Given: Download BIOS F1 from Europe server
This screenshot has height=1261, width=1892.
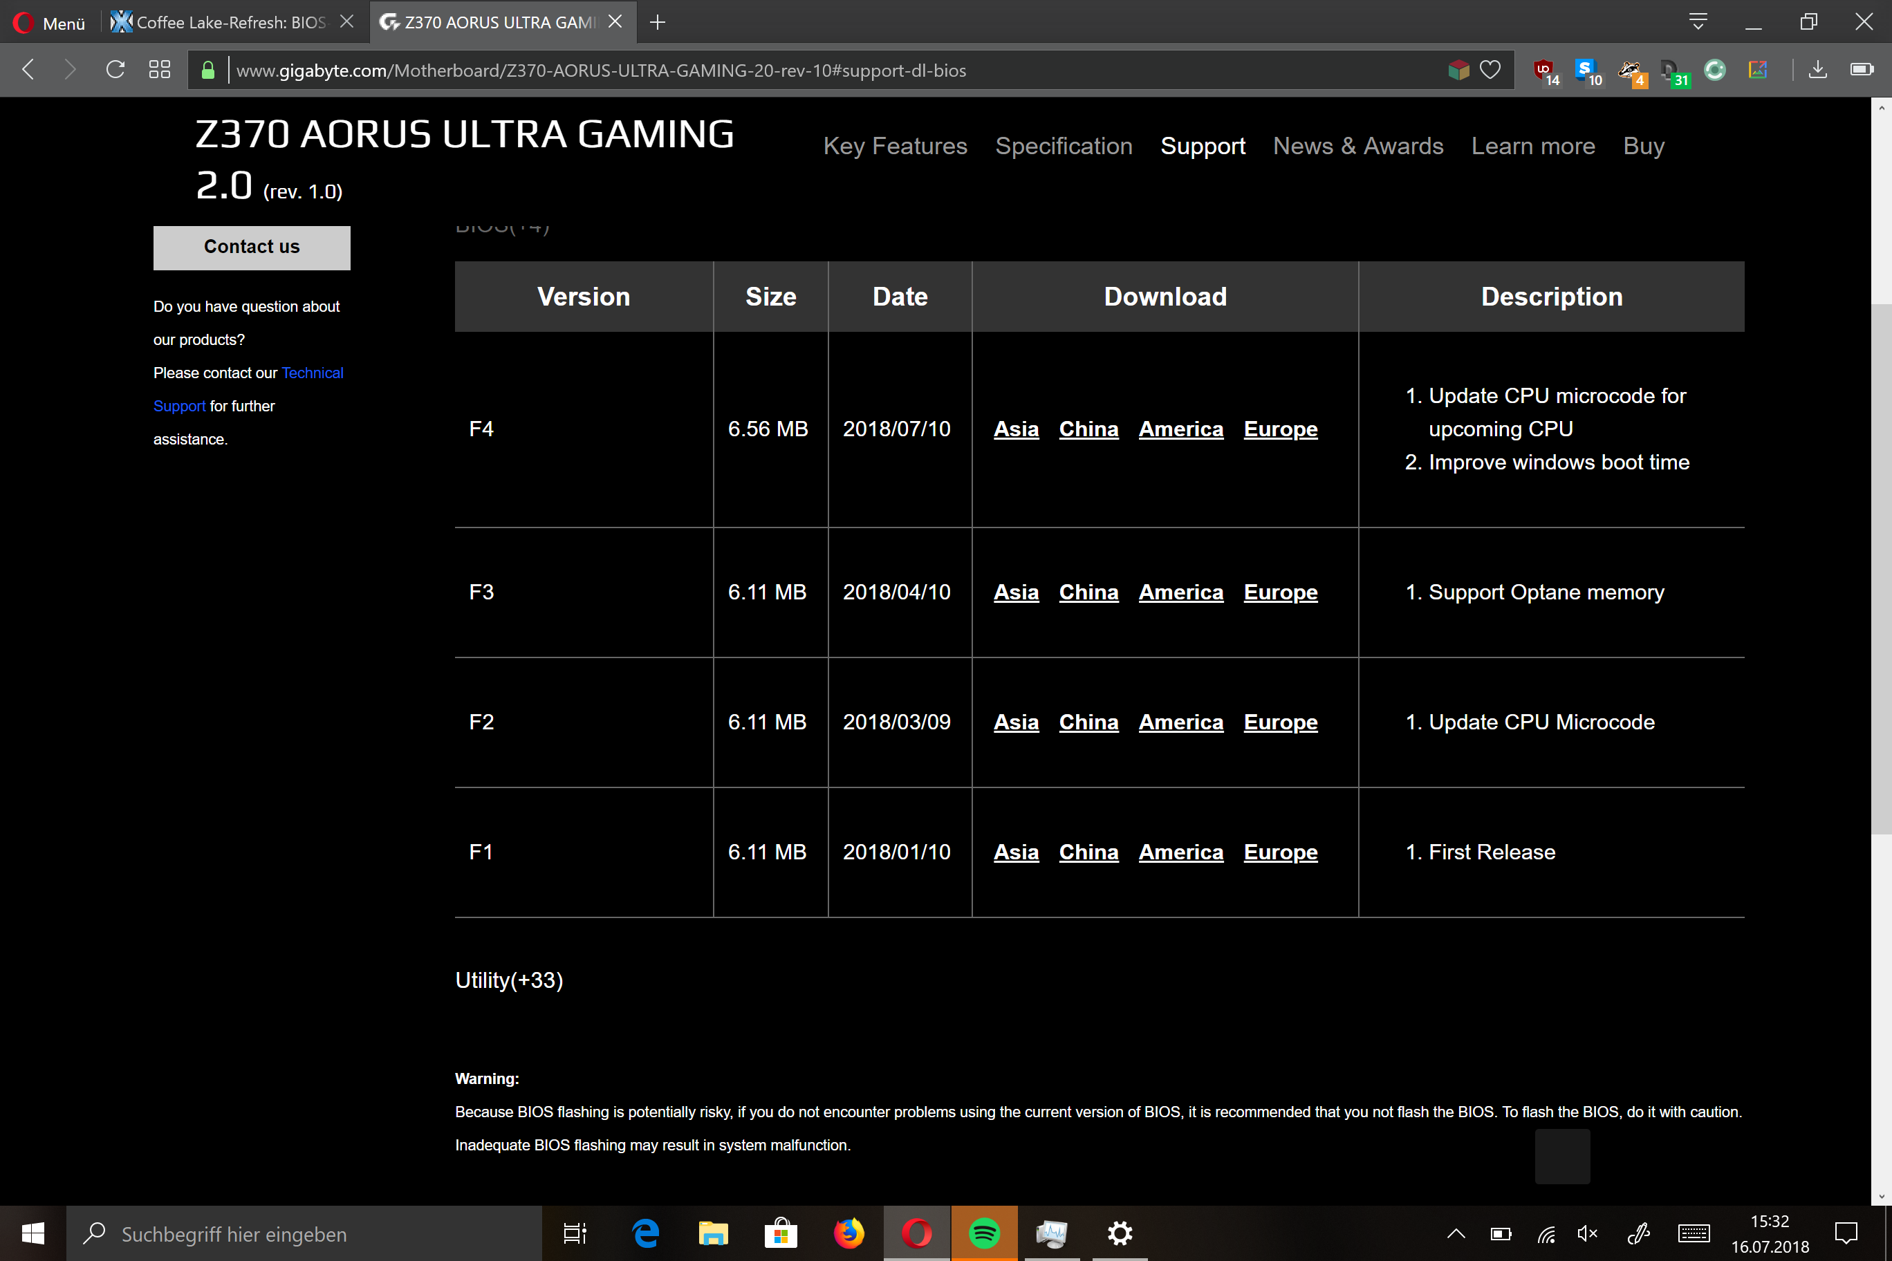Looking at the screenshot, I should point(1281,852).
